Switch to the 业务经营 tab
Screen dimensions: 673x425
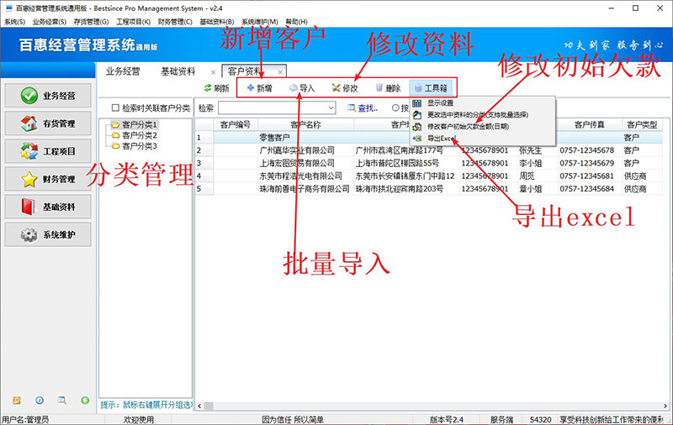(123, 71)
